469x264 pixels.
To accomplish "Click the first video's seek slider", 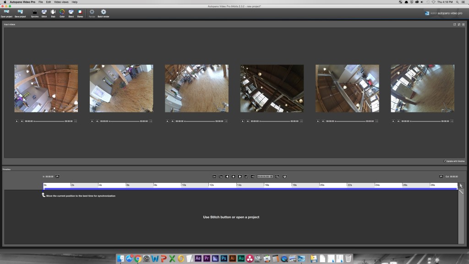I will [49, 121].
